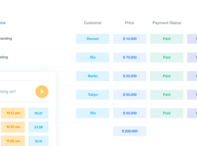Image resolution: width=197 pixels, height=146 pixels.
Task: Select the 10:11 duration cell
Action: click(38, 141)
